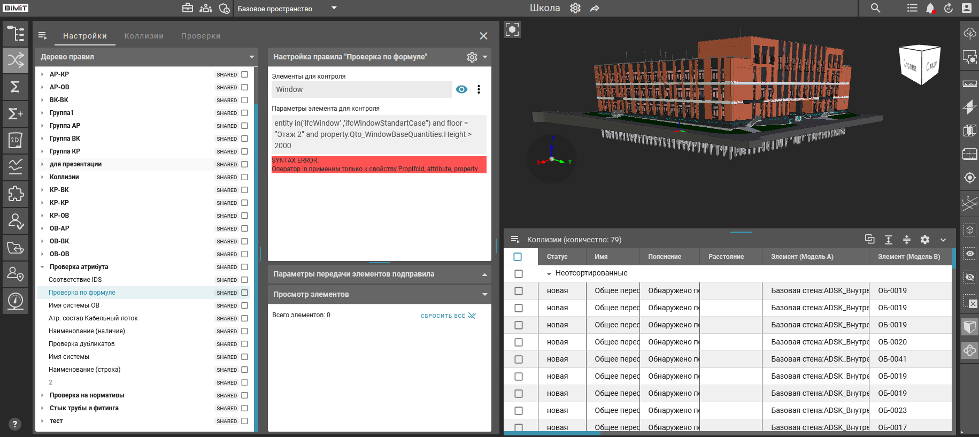Open the 2D drawings panel icon

16,141
